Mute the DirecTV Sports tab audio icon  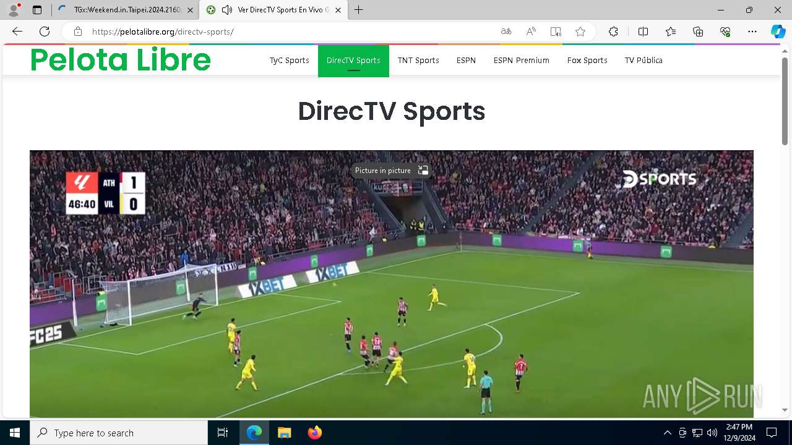click(x=226, y=10)
